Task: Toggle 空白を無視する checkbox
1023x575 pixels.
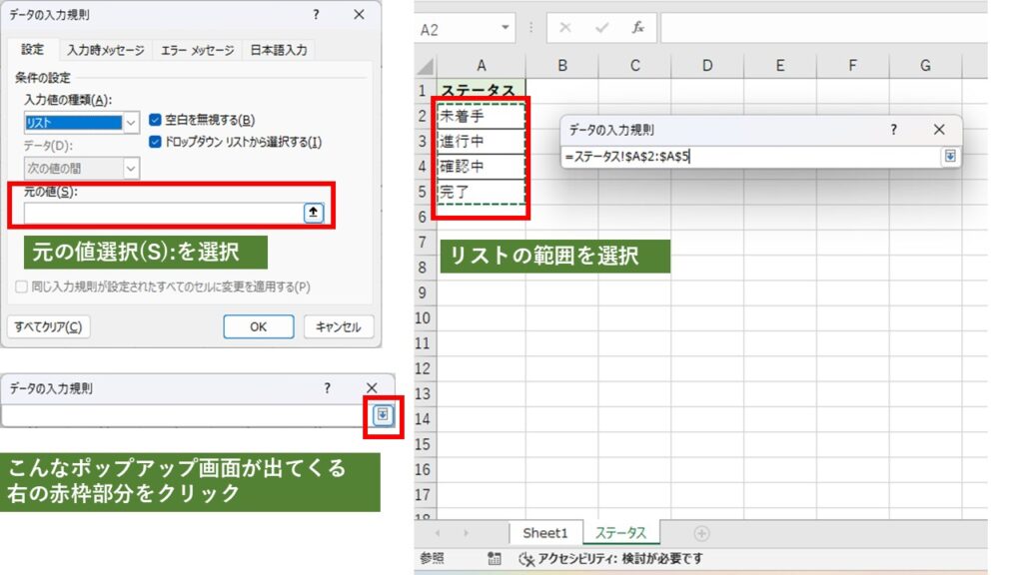Action: (155, 120)
